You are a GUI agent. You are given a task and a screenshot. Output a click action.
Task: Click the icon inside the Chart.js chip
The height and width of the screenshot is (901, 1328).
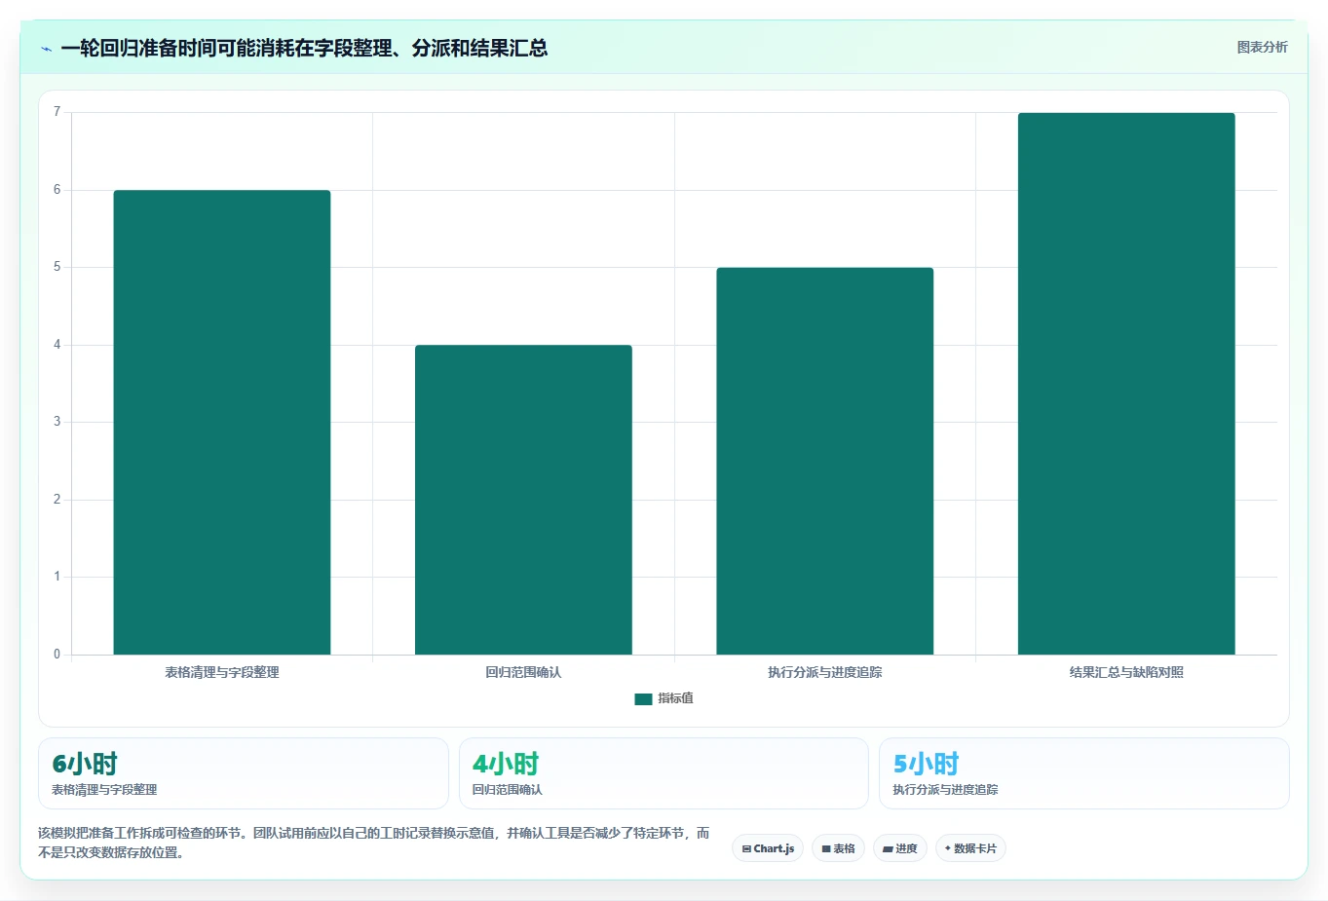pos(746,849)
